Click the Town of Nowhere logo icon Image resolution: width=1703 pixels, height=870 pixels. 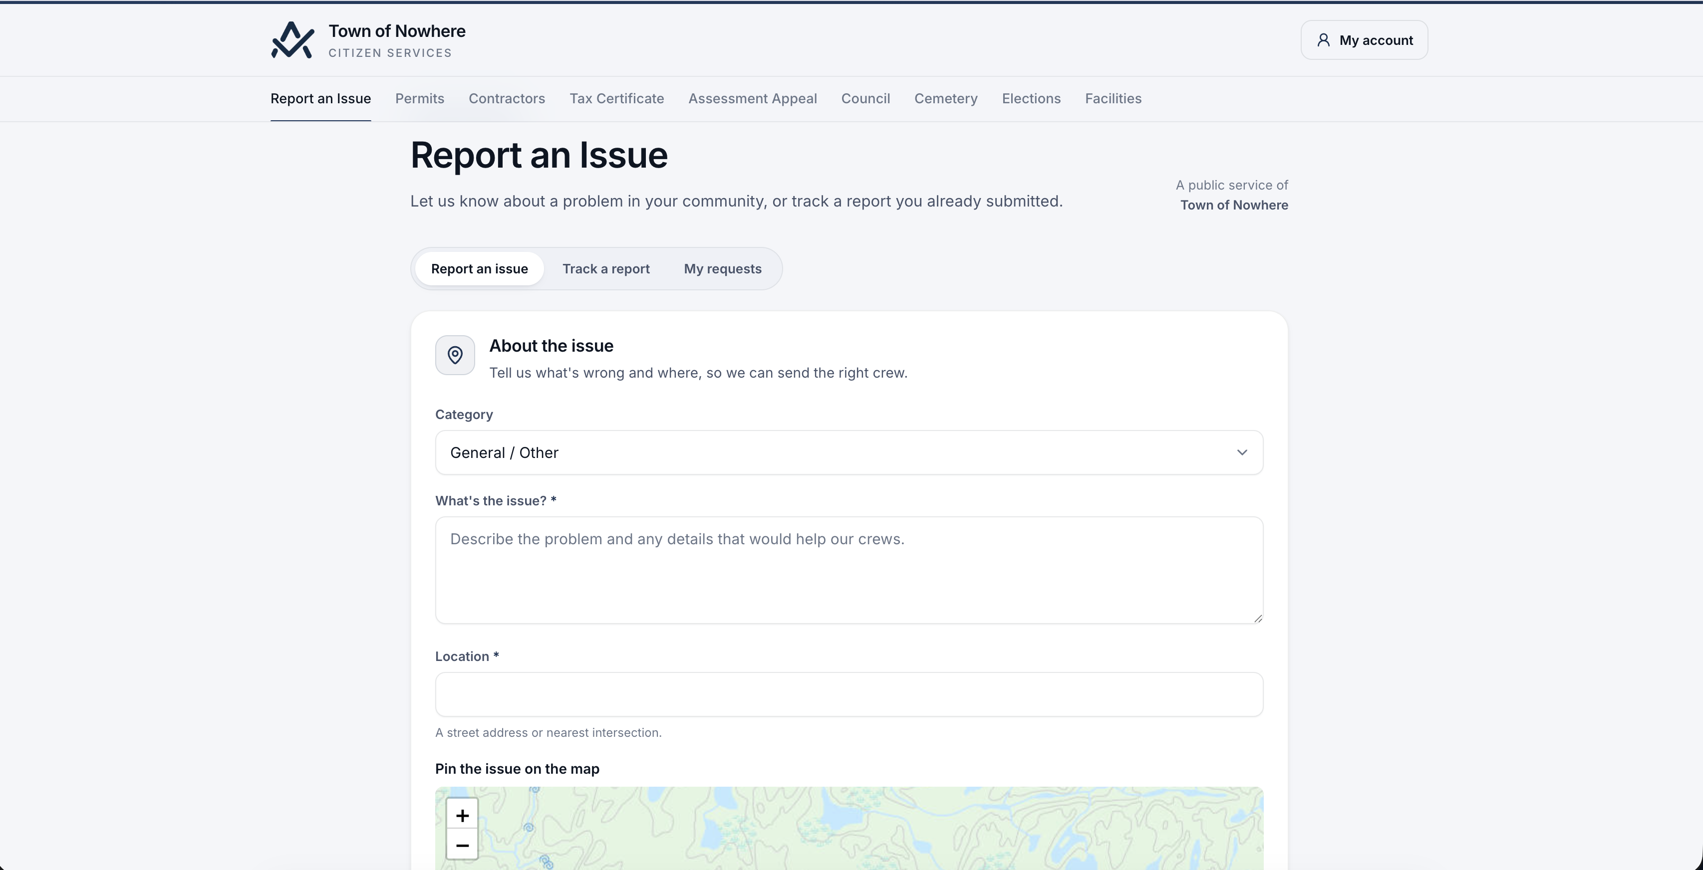coord(292,40)
